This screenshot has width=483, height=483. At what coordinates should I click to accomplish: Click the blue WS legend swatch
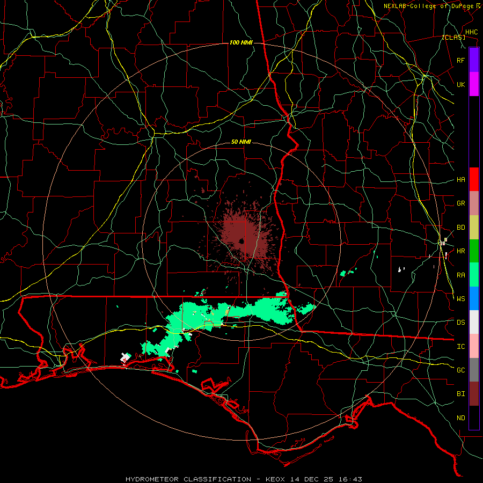tap(474, 298)
